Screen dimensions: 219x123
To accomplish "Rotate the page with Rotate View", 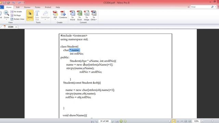I will coord(17,19).
